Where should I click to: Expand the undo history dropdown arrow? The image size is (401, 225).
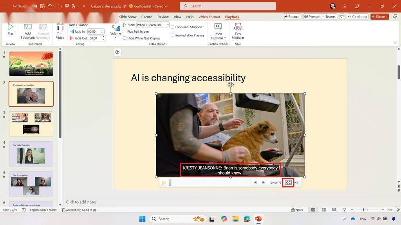[x=54, y=6]
